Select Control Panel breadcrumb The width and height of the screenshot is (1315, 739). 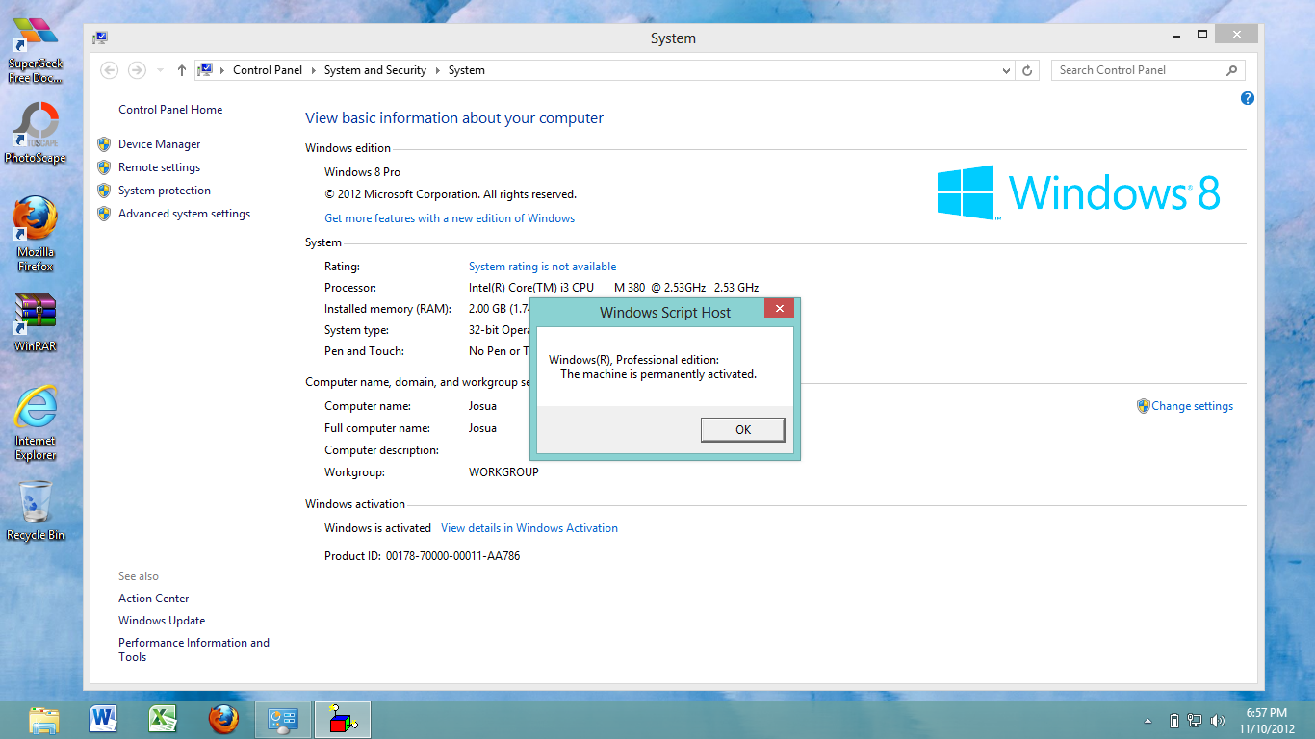[268, 70]
